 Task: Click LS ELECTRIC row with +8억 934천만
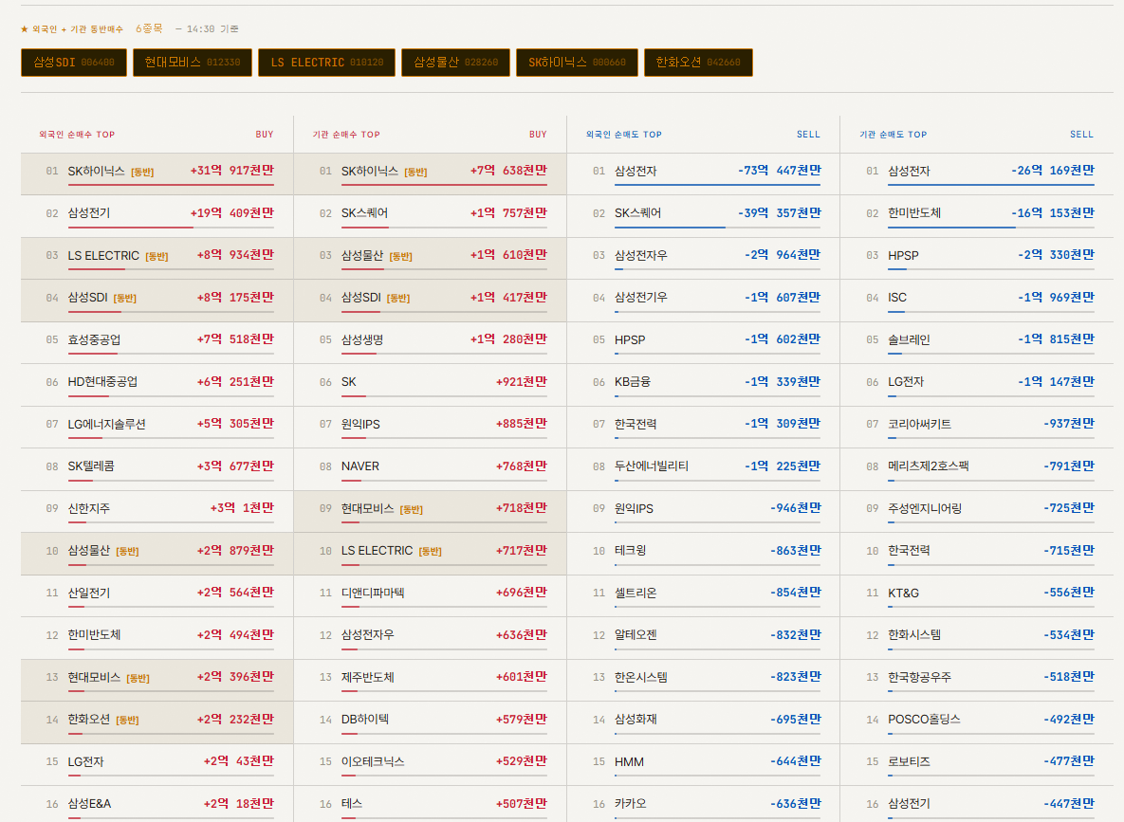pos(157,259)
